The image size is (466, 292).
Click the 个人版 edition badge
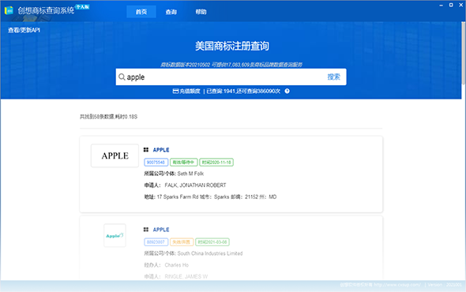[x=82, y=7]
